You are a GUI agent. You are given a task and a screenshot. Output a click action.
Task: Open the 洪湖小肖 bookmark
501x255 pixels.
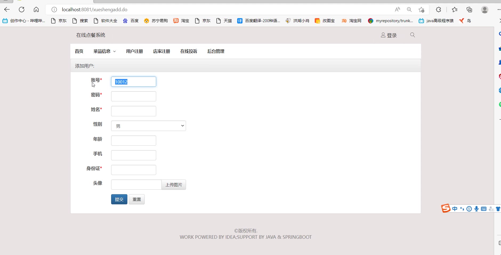297,21
